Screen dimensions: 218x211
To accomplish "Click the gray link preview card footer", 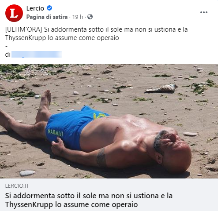I will pyautogui.click(x=109, y=195).
